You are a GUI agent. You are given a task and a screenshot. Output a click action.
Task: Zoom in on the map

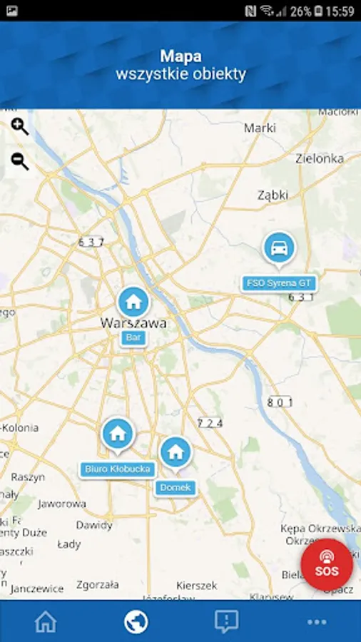click(20, 127)
